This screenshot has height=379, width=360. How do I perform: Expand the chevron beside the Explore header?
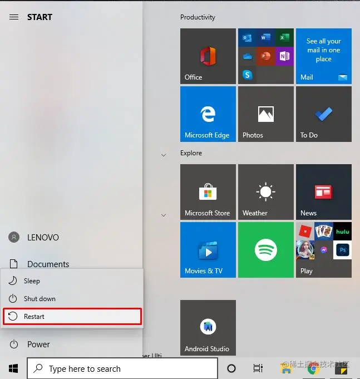pyautogui.click(x=164, y=155)
